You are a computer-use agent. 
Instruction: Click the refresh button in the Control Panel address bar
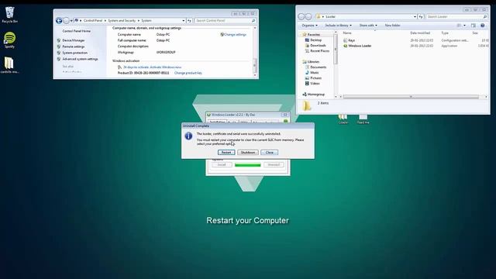coord(189,21)
